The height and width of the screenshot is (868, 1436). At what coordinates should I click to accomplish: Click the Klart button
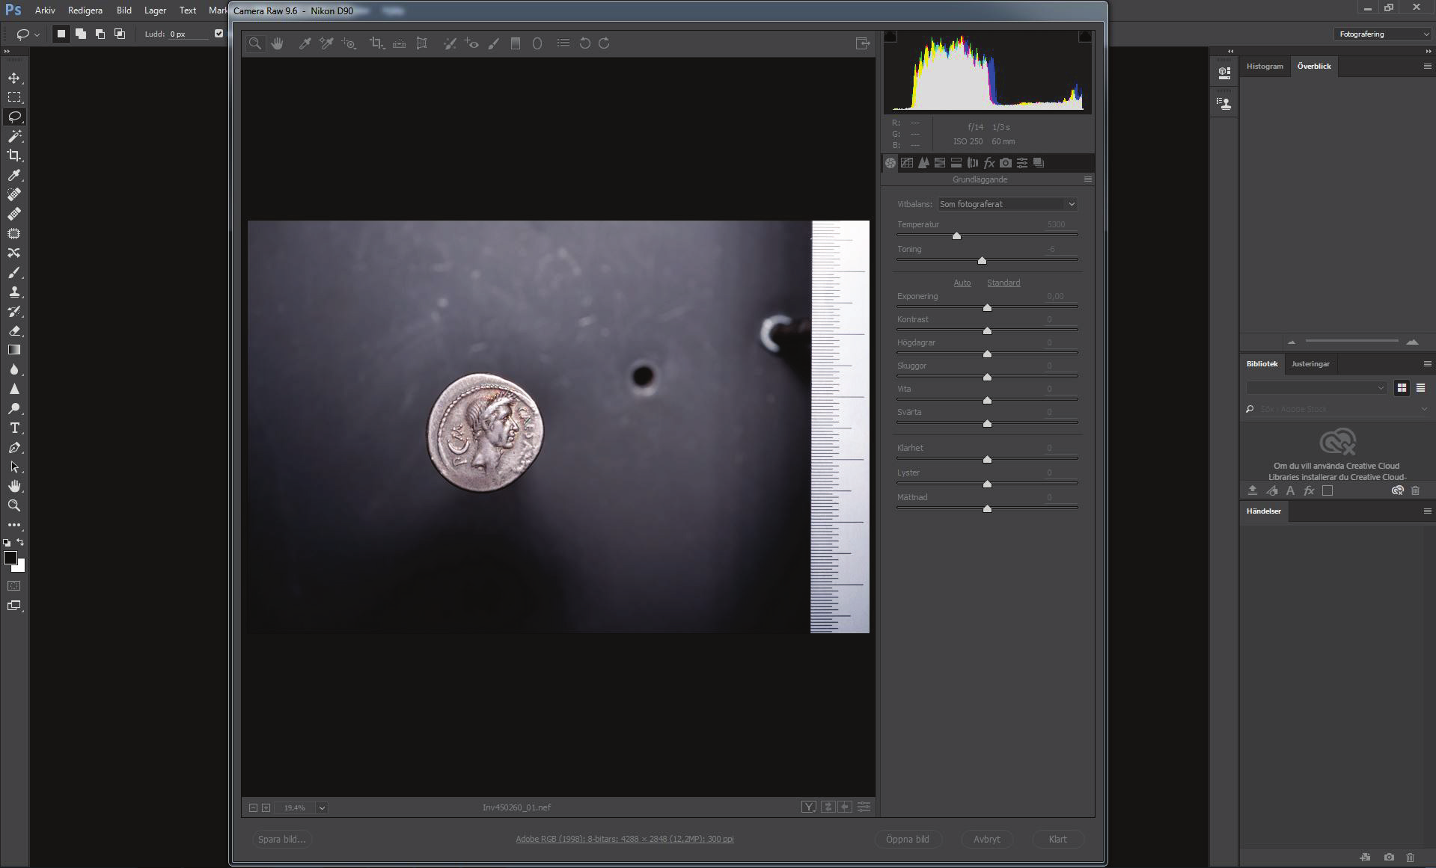pyautogui.click(x=1058, y=839)
